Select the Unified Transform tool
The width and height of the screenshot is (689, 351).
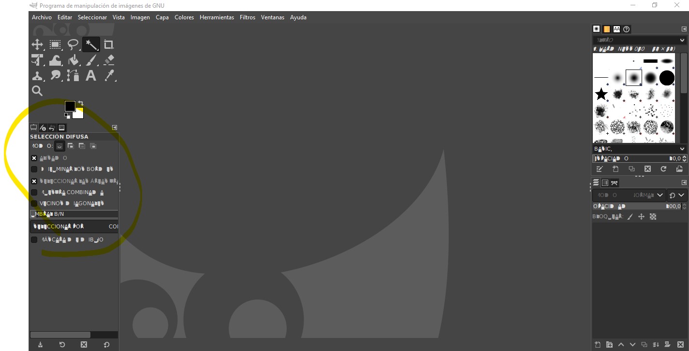[37, 60]
